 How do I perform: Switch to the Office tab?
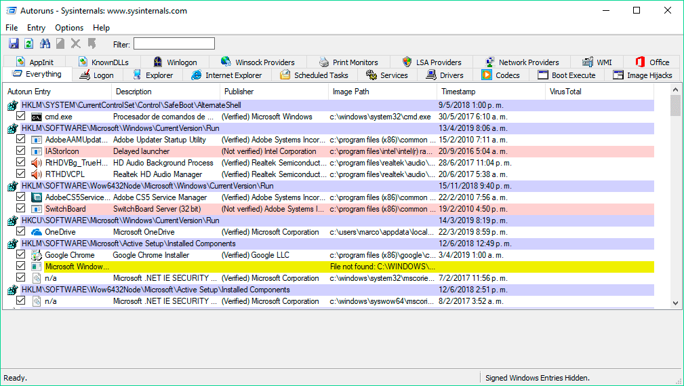pos(652,62)
